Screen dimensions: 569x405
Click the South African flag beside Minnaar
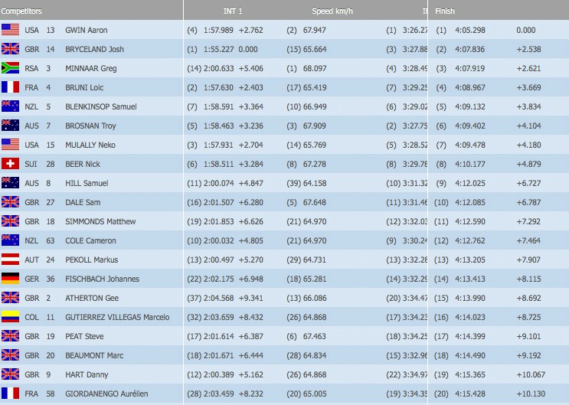pos(10,68)
